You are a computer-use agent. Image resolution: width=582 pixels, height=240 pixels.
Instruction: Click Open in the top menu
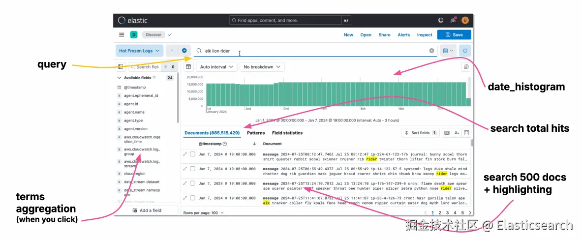(366, 35)
